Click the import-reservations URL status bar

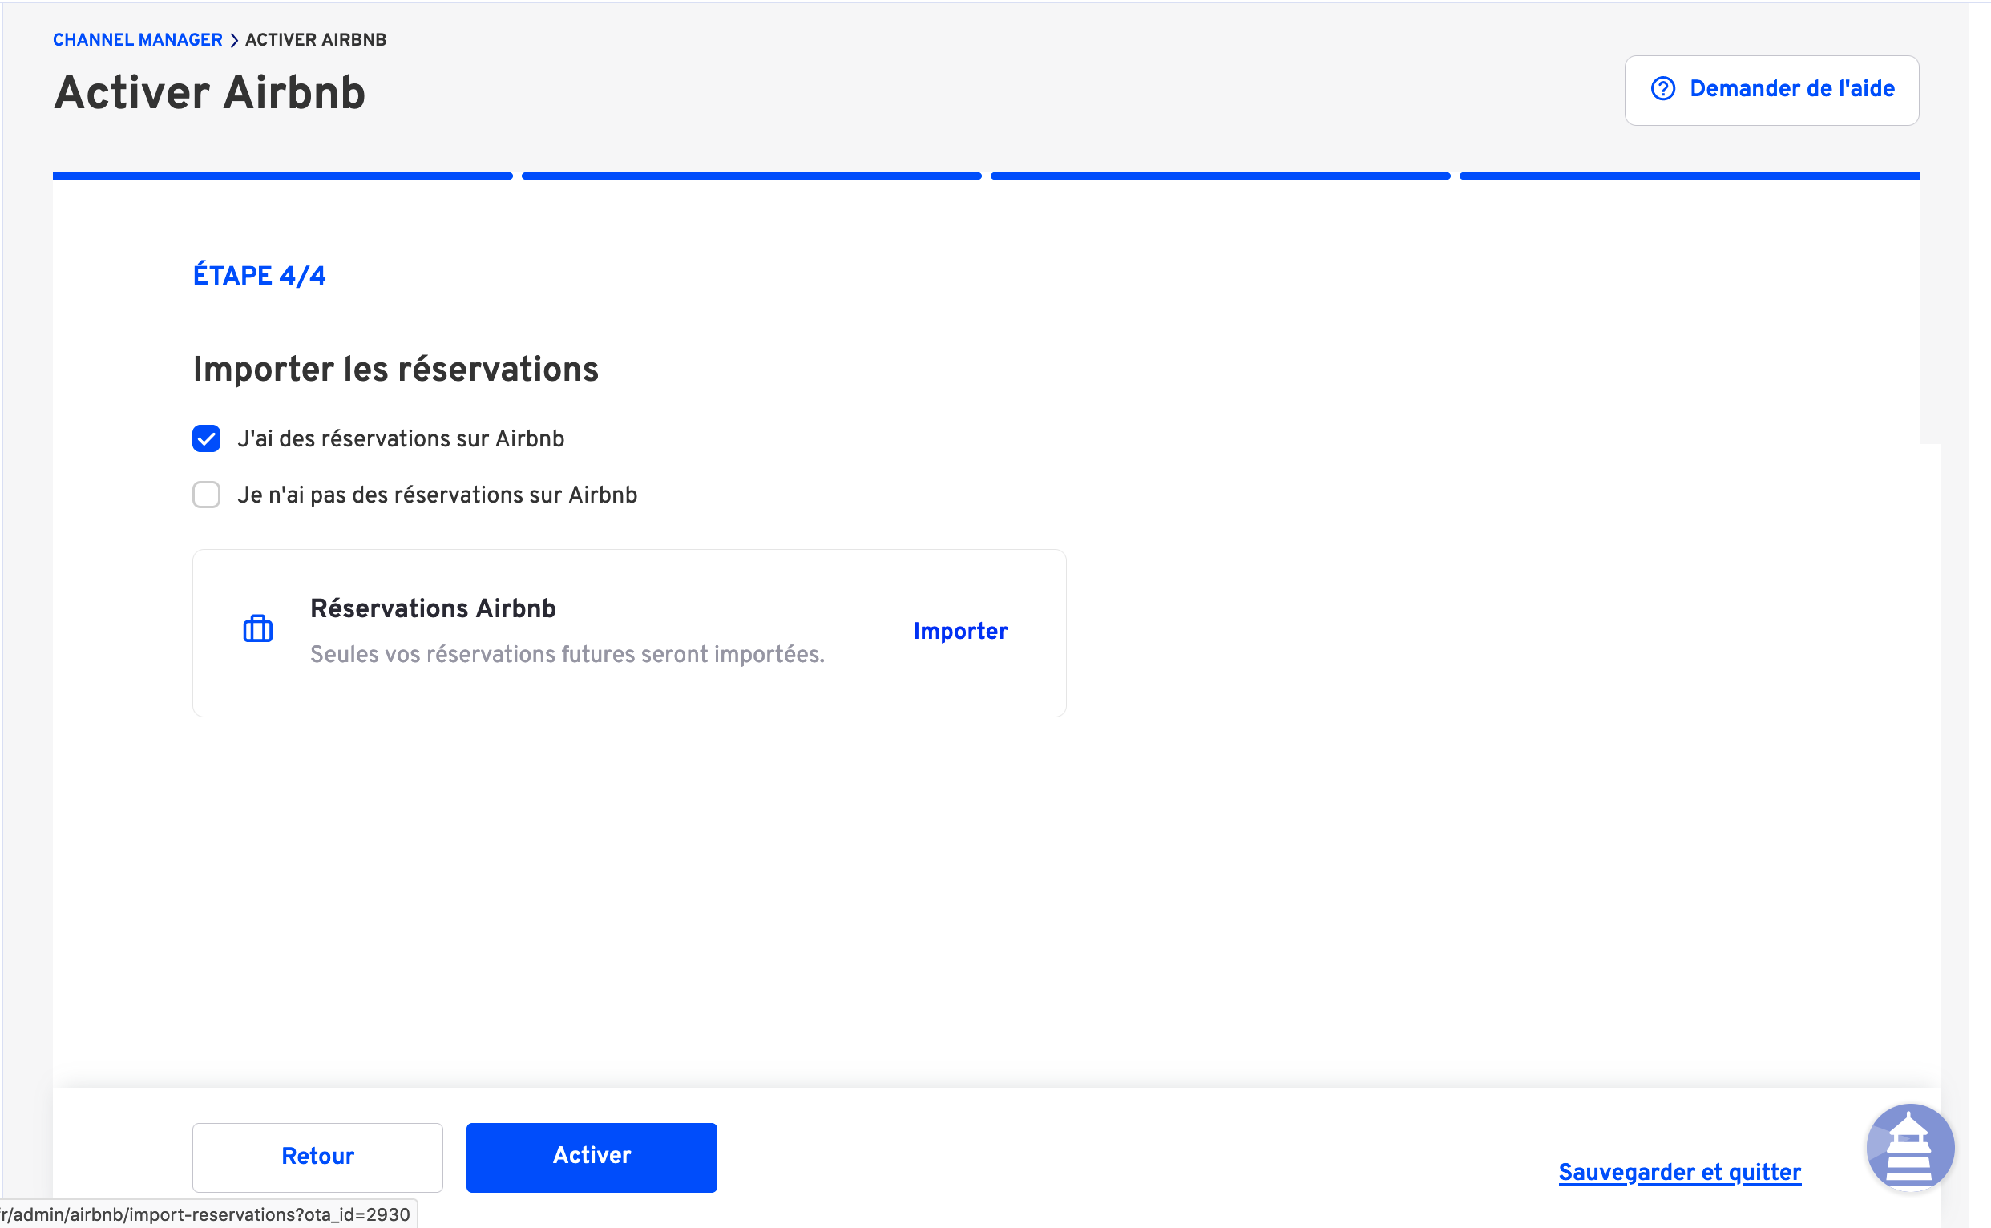pyautogui.click(x=208, y=1214)
